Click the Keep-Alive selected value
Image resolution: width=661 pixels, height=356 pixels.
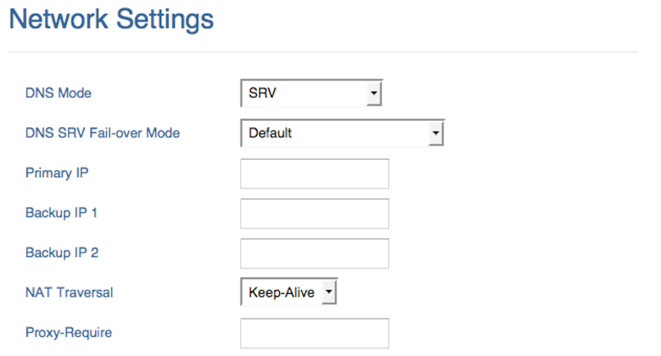pyautogui.click(x=281, y=293)
